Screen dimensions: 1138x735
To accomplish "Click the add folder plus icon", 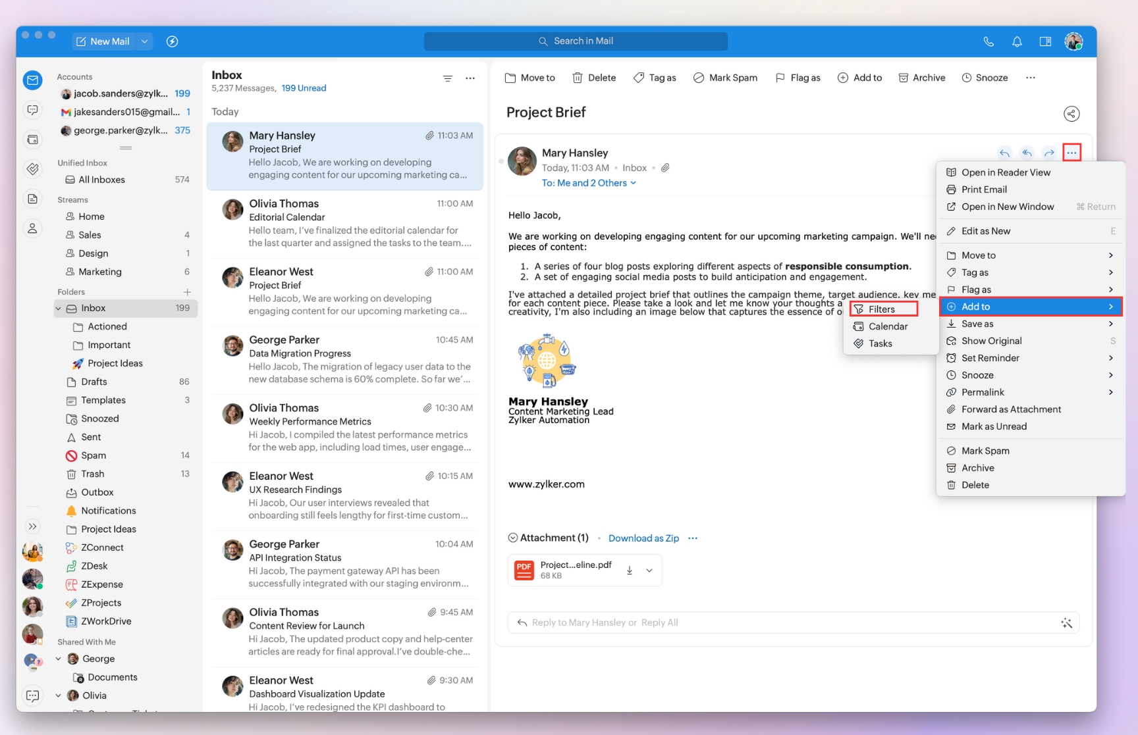I will tap(188, 291).
